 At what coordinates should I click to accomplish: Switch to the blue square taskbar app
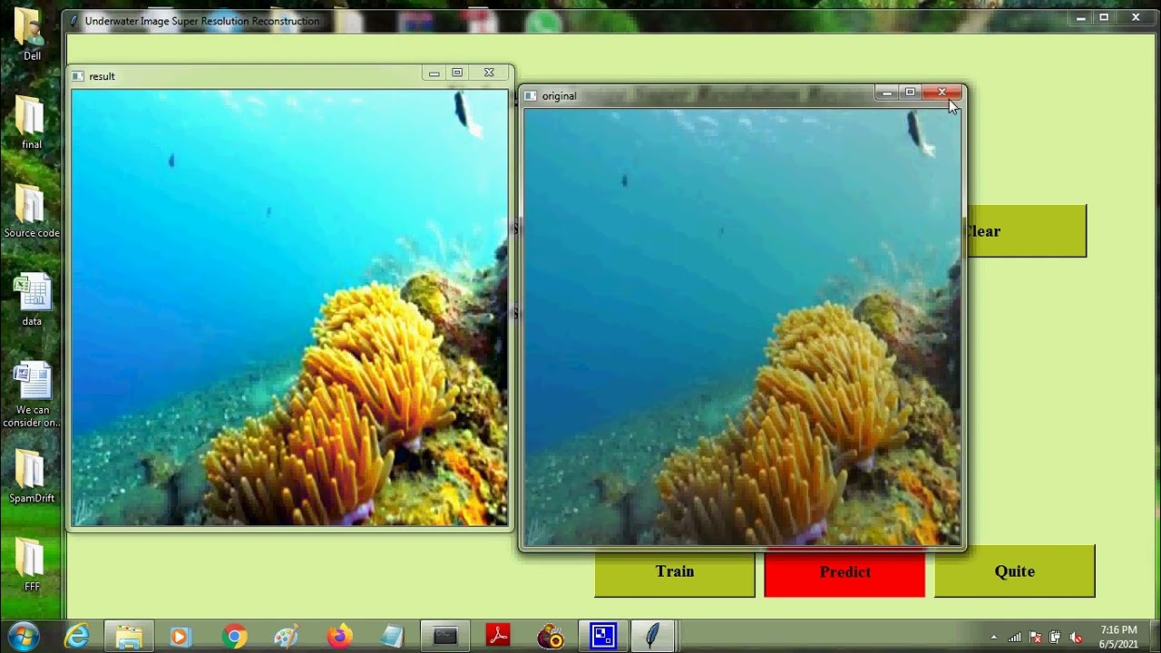603,637
